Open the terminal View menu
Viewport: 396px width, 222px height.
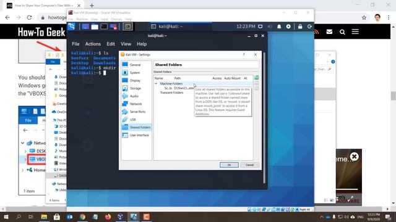click(126, 44)
